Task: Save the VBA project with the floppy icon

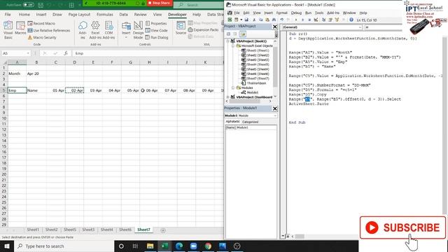Action: point(246,20)
